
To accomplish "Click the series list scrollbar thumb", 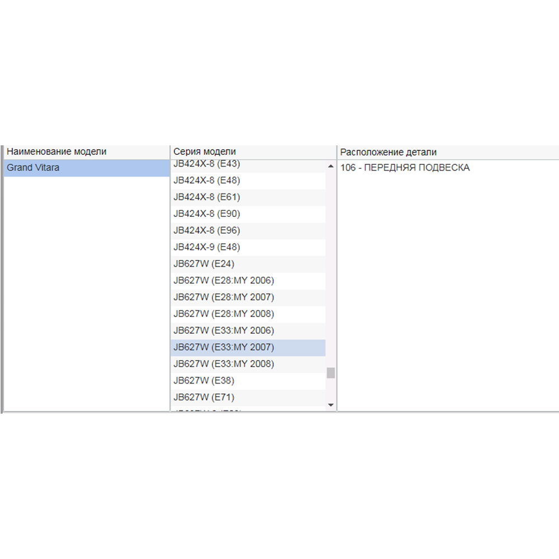I will click(x=330, y=373).
